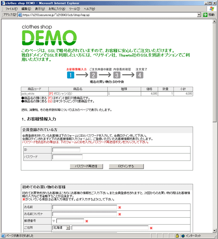This screenshot has width=218, height=239.
Task: Open the お気に入り(A) menu
Action: tap(57, 9)
